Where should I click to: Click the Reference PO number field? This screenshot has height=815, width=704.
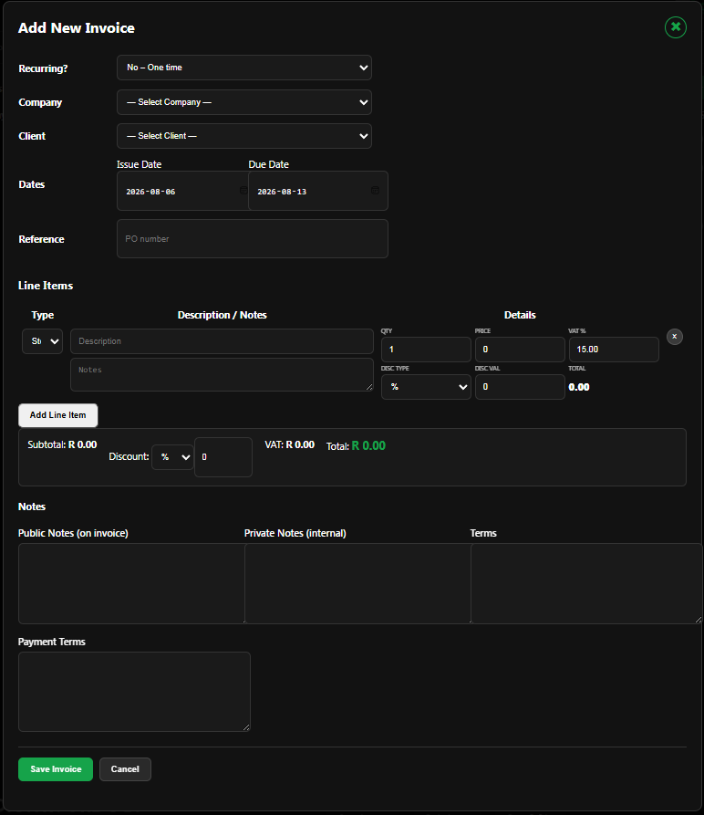click(253, 238)
